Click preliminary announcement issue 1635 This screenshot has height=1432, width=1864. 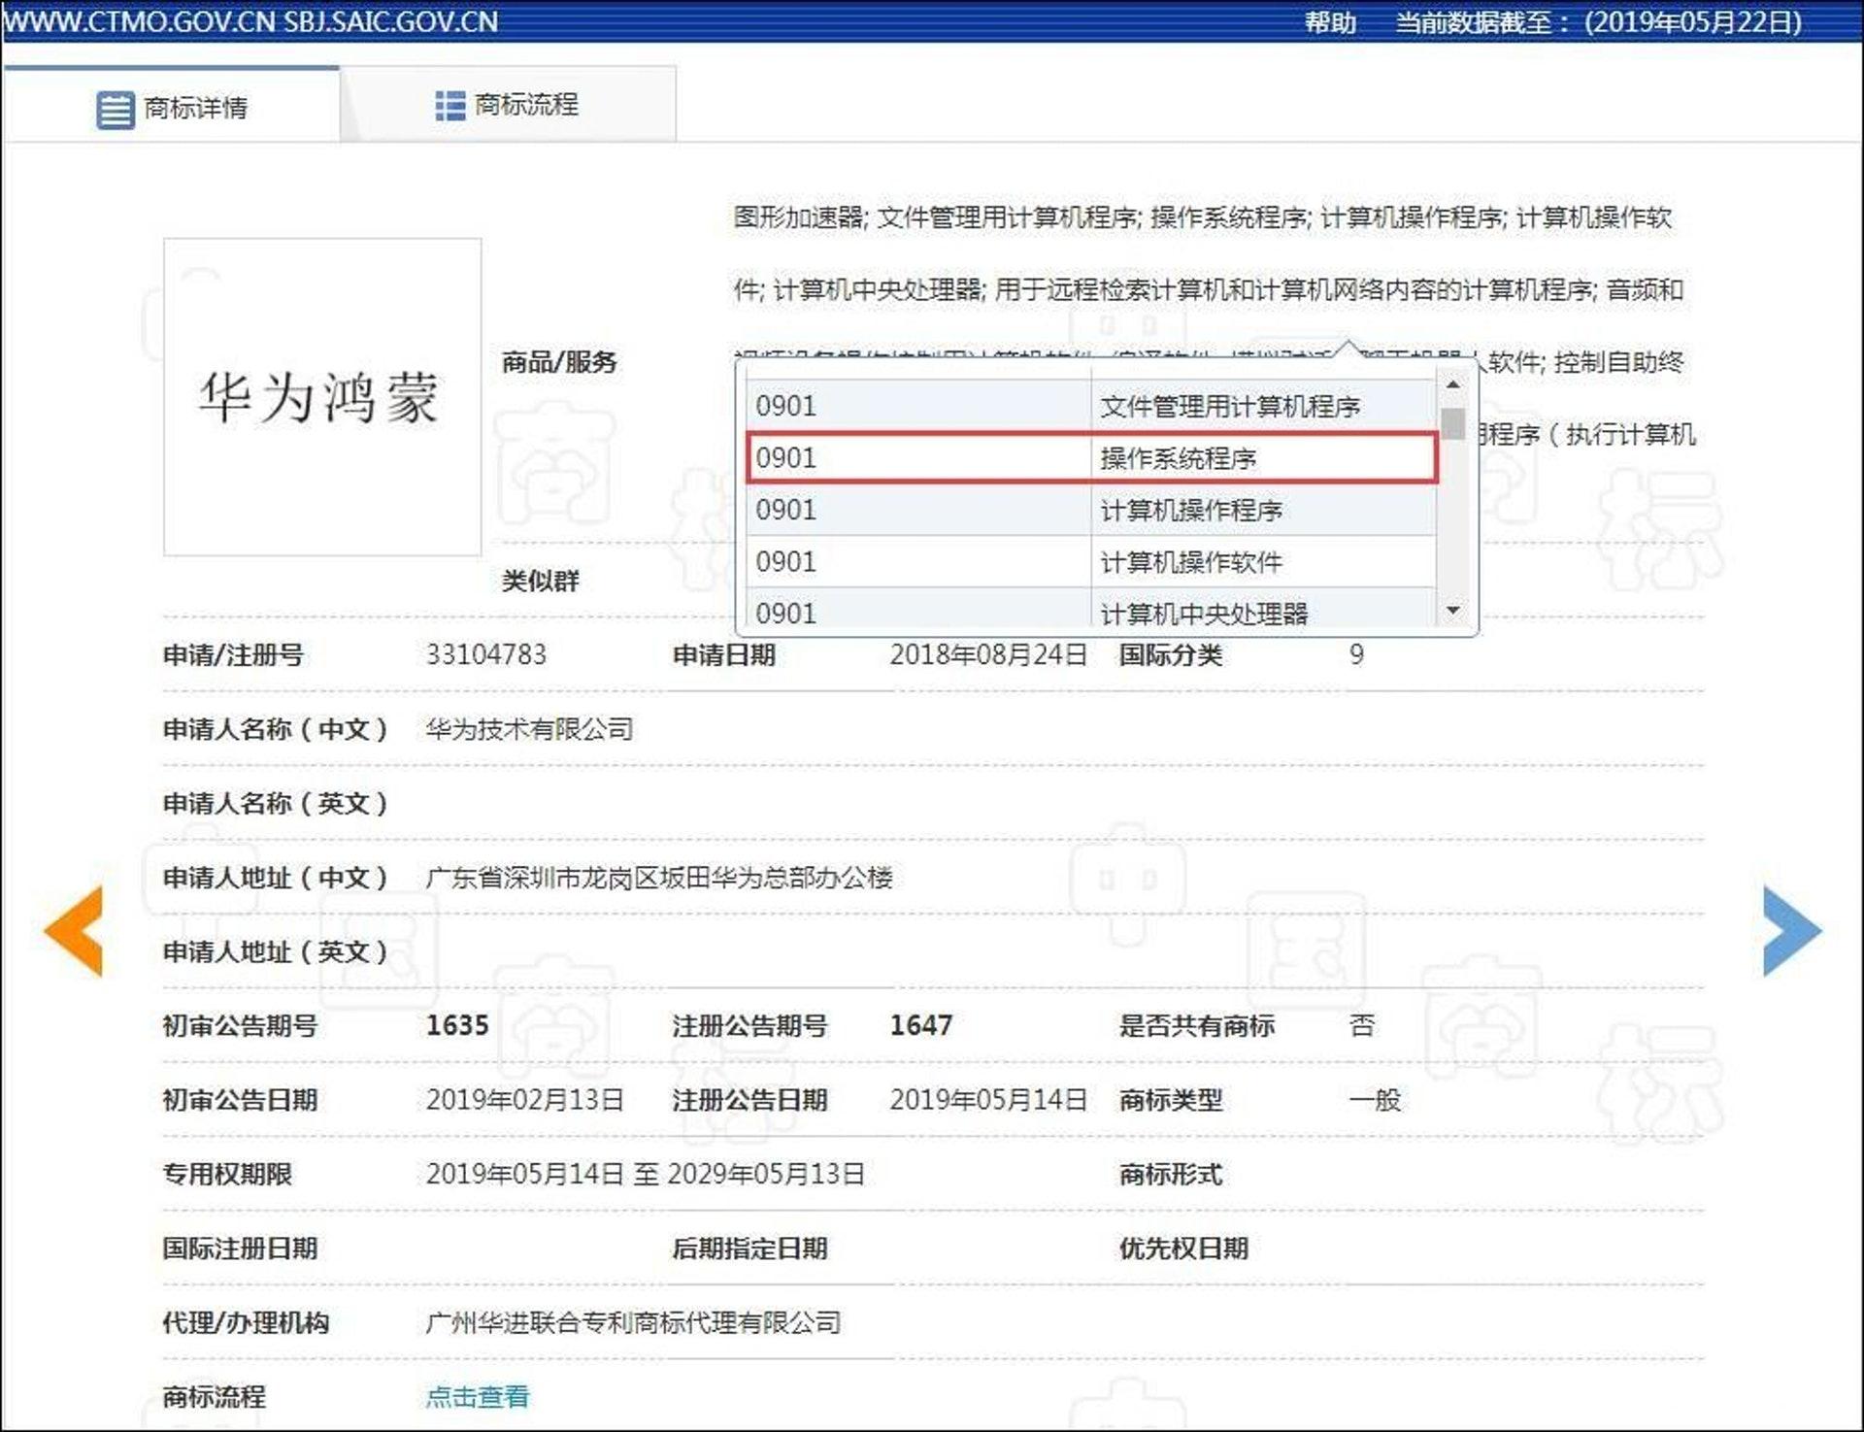(457, 1025)
